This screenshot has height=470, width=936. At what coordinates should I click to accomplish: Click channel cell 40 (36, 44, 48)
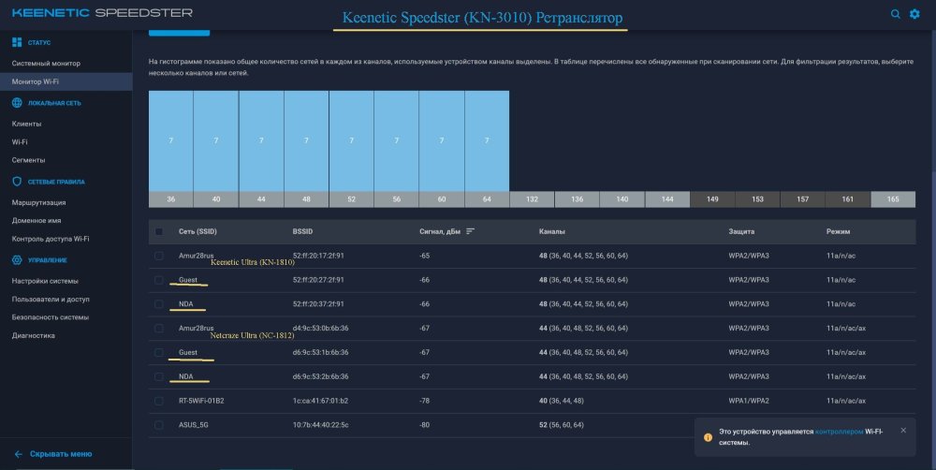point(561,401)
